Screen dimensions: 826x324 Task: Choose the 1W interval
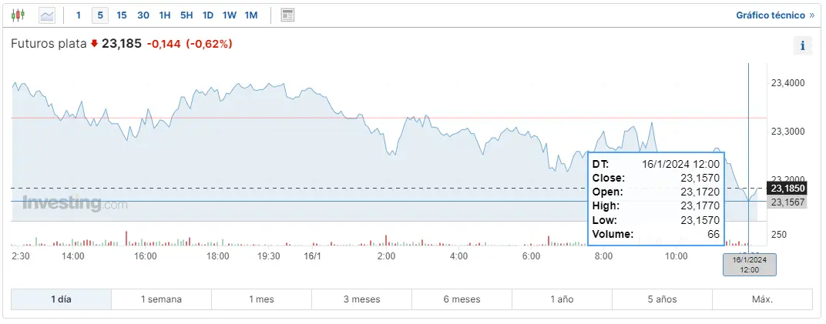(230, 15)
